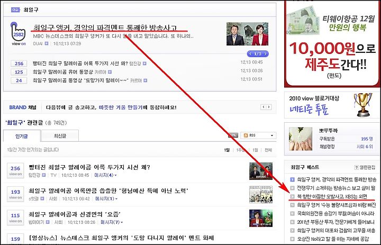Viewport: 381px width, 245px height.
Task: Click the BRAND 채널 next arrow
Action: (x=269, y=107)
